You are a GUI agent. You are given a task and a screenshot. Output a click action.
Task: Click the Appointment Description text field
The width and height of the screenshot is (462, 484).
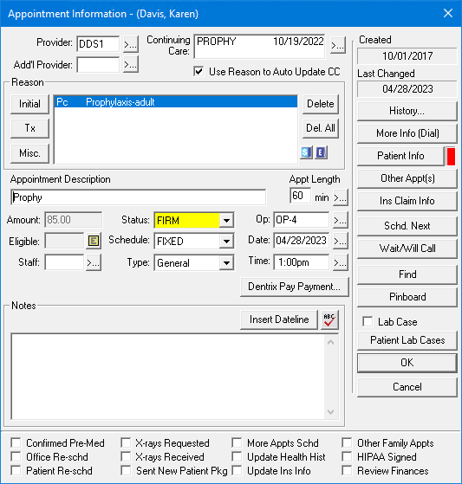click(x=138, y=197)
